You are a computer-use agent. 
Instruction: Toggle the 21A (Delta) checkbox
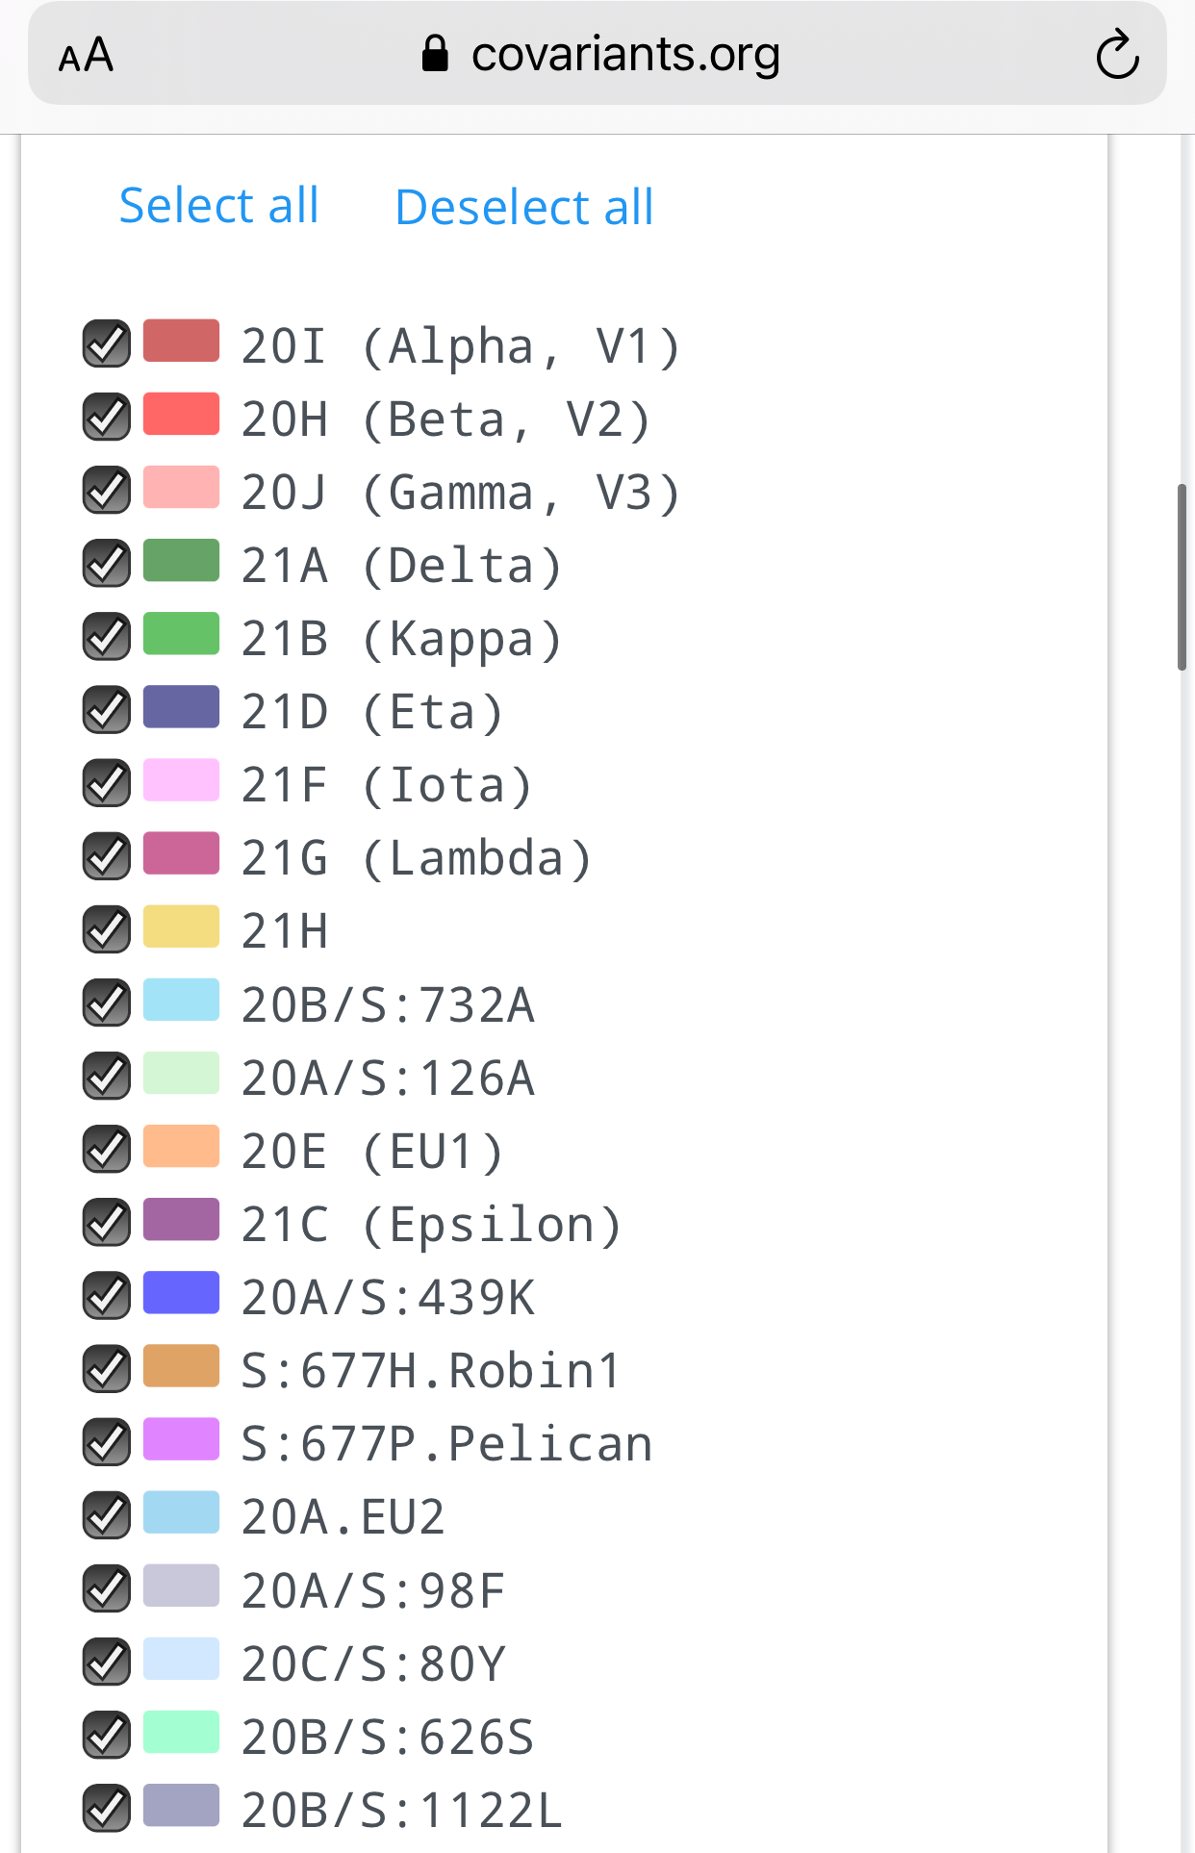107,563
